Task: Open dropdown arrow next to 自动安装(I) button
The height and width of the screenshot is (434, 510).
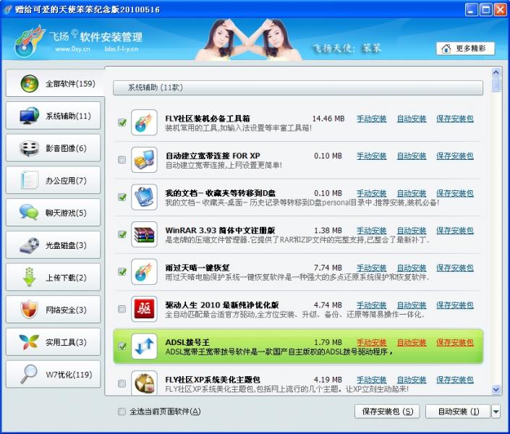Action: click(496, 412)
